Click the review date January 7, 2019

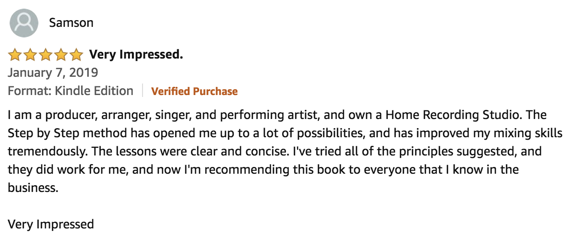[x=53, y=73]
